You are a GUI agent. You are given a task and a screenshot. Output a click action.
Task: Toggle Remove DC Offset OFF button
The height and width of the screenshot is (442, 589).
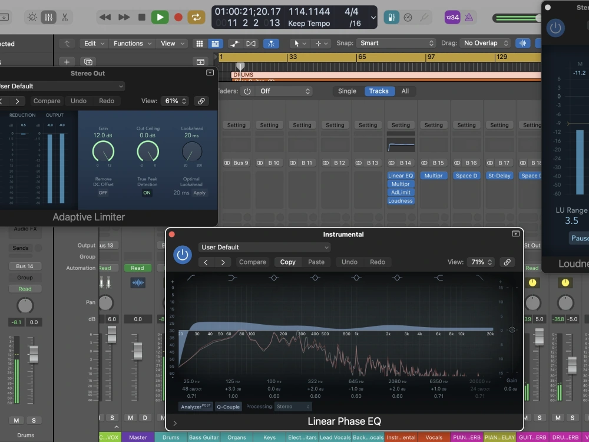[103, 193]
